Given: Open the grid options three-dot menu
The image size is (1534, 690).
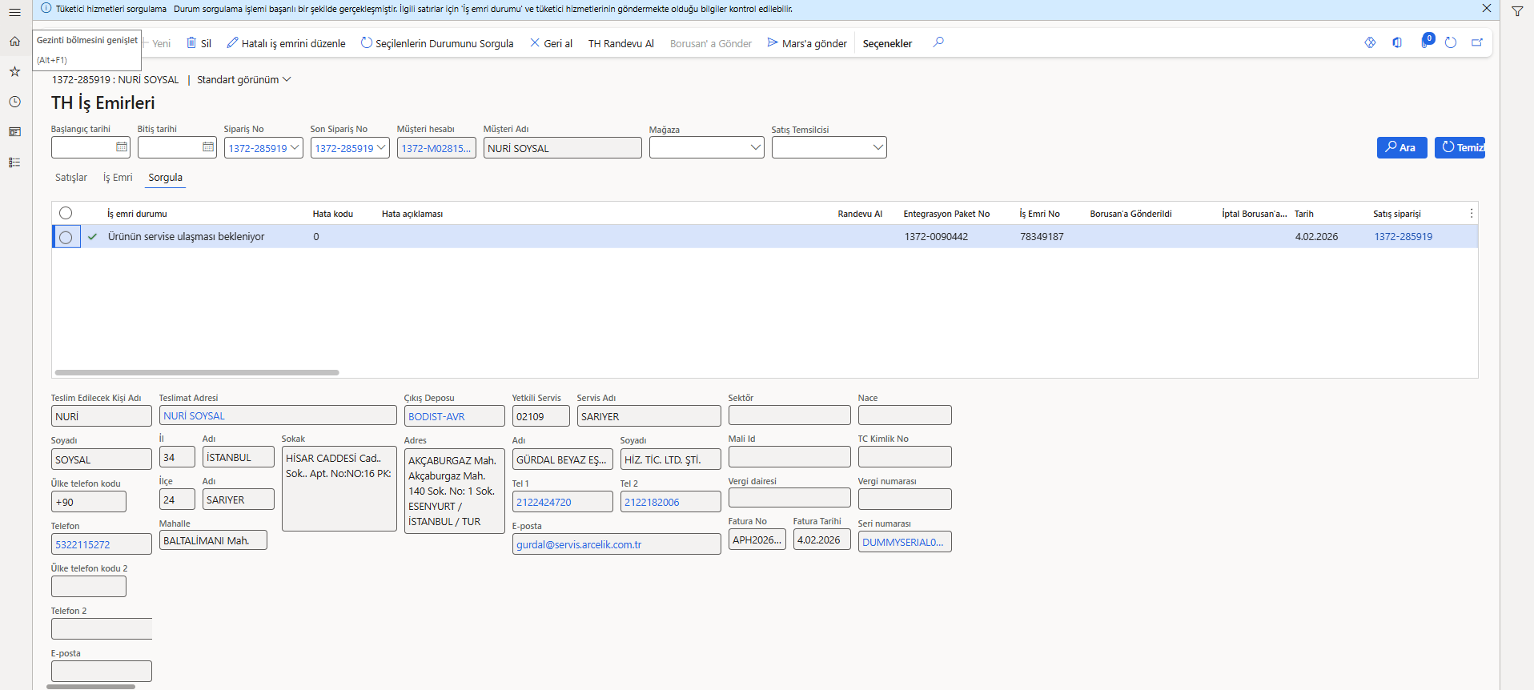Looking at the screenshot, I should coord(1472,213).
